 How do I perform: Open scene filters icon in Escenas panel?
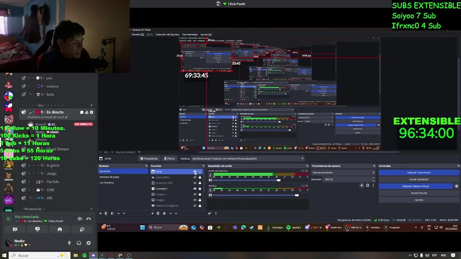click(112, 213)
